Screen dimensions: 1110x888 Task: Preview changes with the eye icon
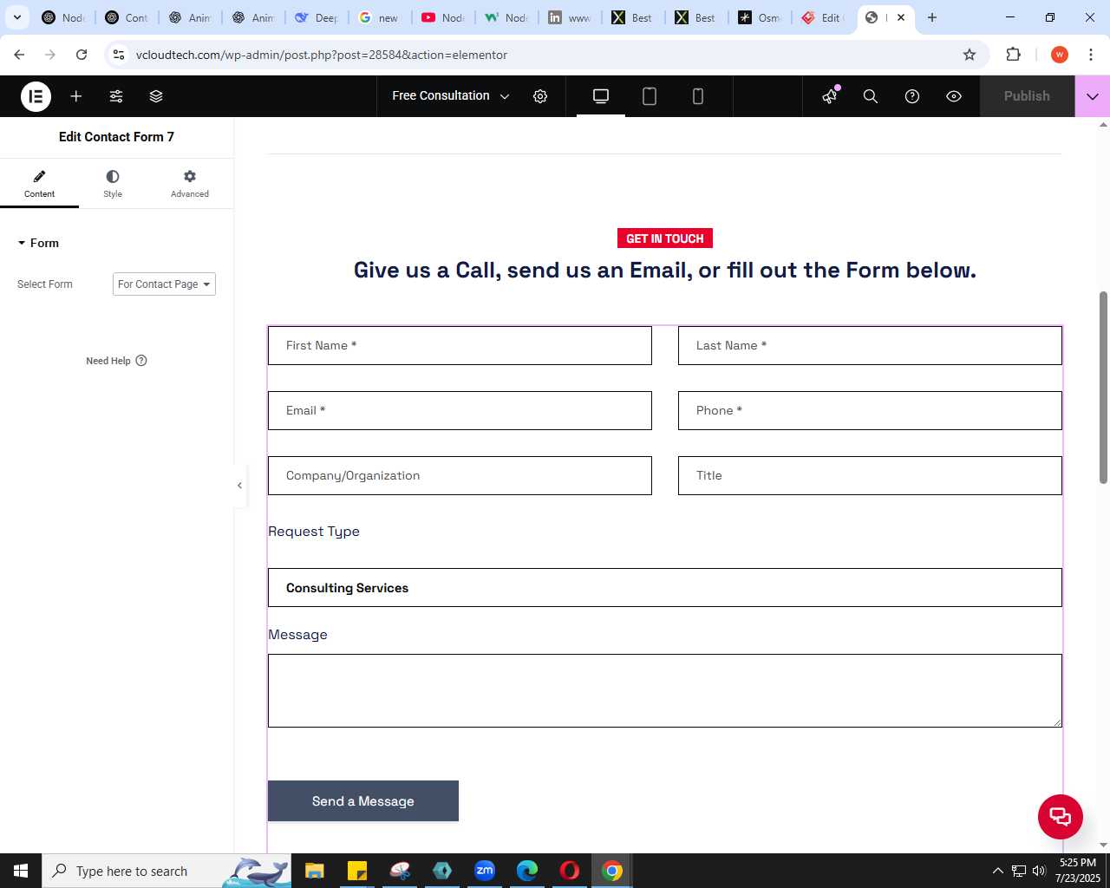point(954,96)
